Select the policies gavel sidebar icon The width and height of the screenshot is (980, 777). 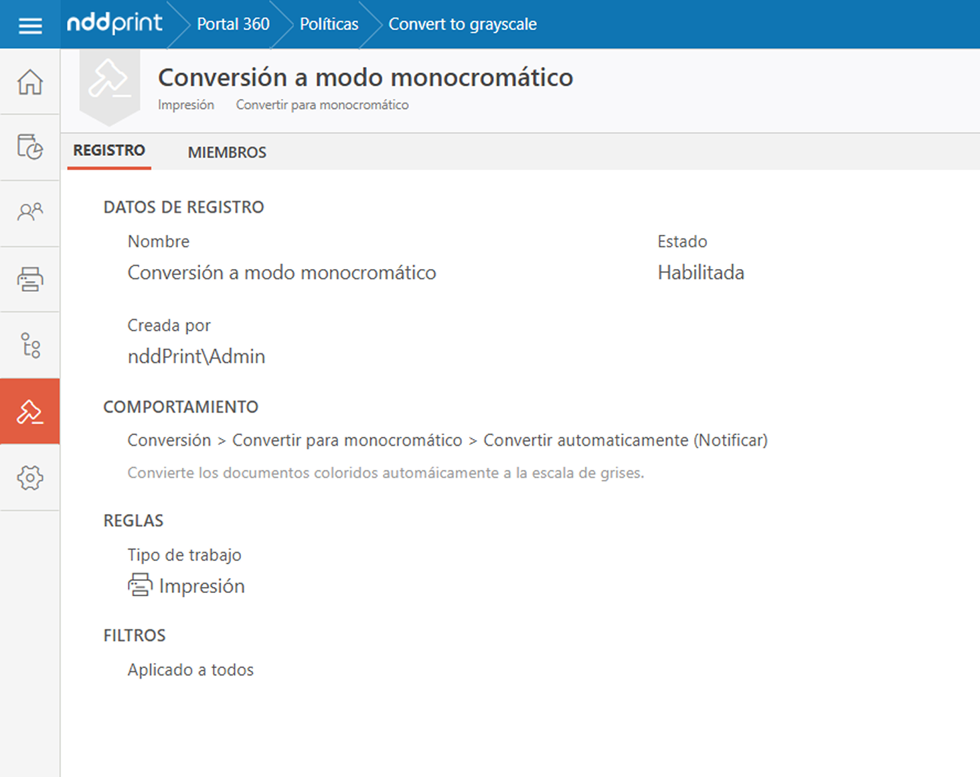click(x=30, y=412)
